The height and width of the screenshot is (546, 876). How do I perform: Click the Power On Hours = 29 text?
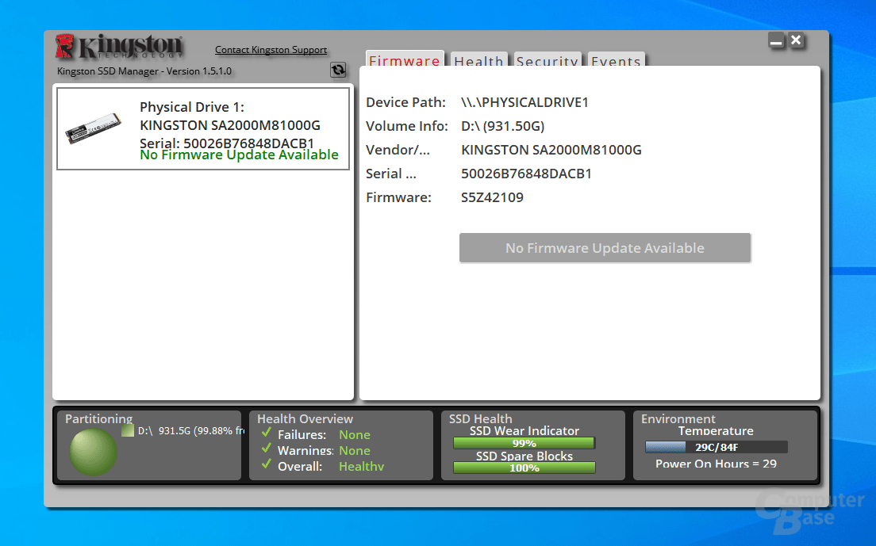717,464
